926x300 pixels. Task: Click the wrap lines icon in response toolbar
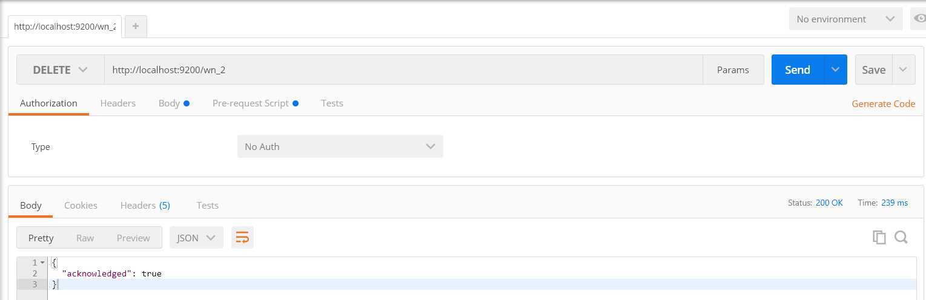242,238
